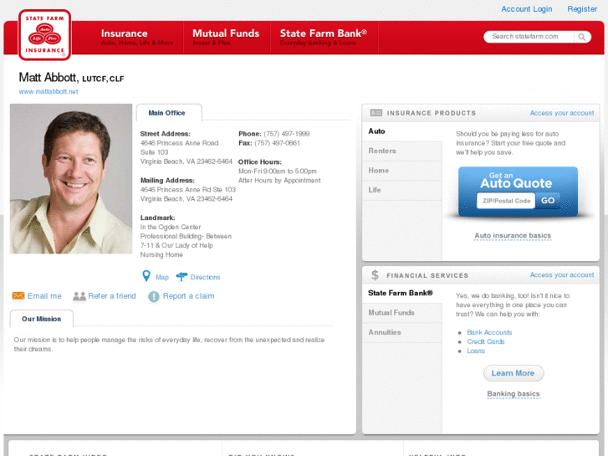Open the Auto insurance basics link
608x456 pixels.
(513, 236)
